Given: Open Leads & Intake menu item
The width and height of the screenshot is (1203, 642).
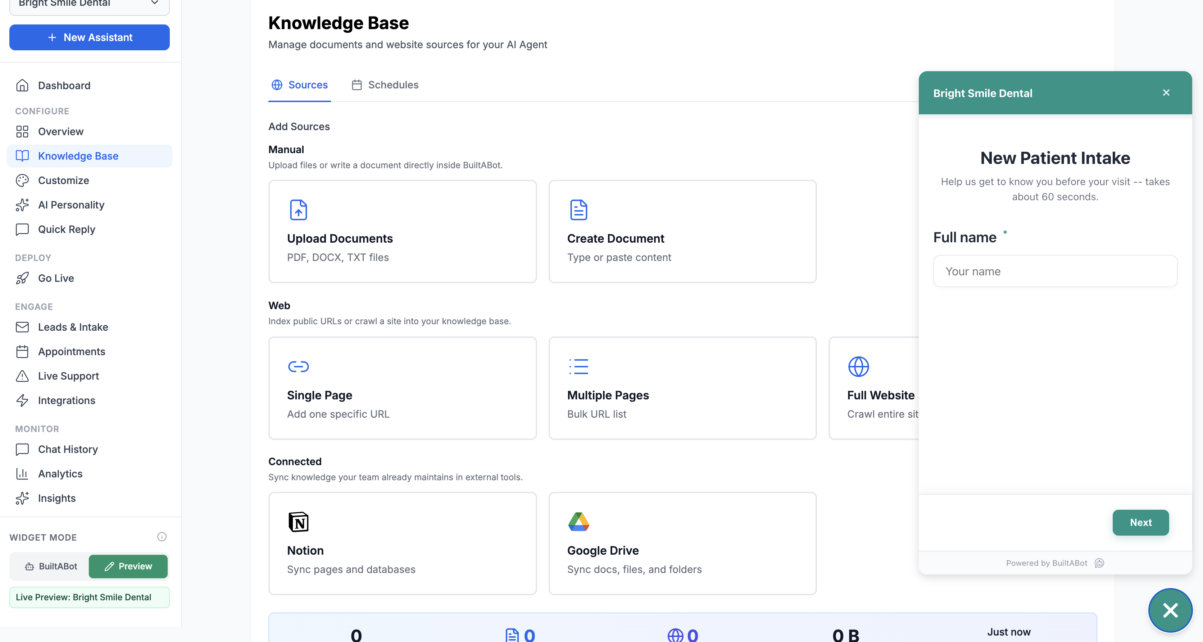Looking at the screenshot, I should coord(90,327).
